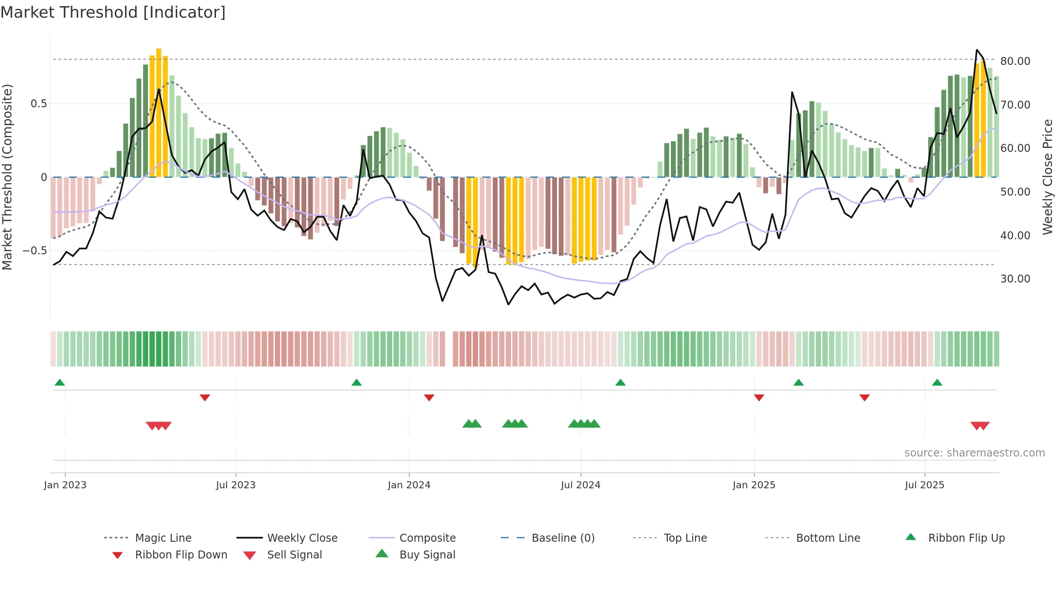Click the green triangle icon beside Ribbon Flip Up
The height and width of the screenshot is (596, 1060).
pyautogui.click(x=911, y=537)
